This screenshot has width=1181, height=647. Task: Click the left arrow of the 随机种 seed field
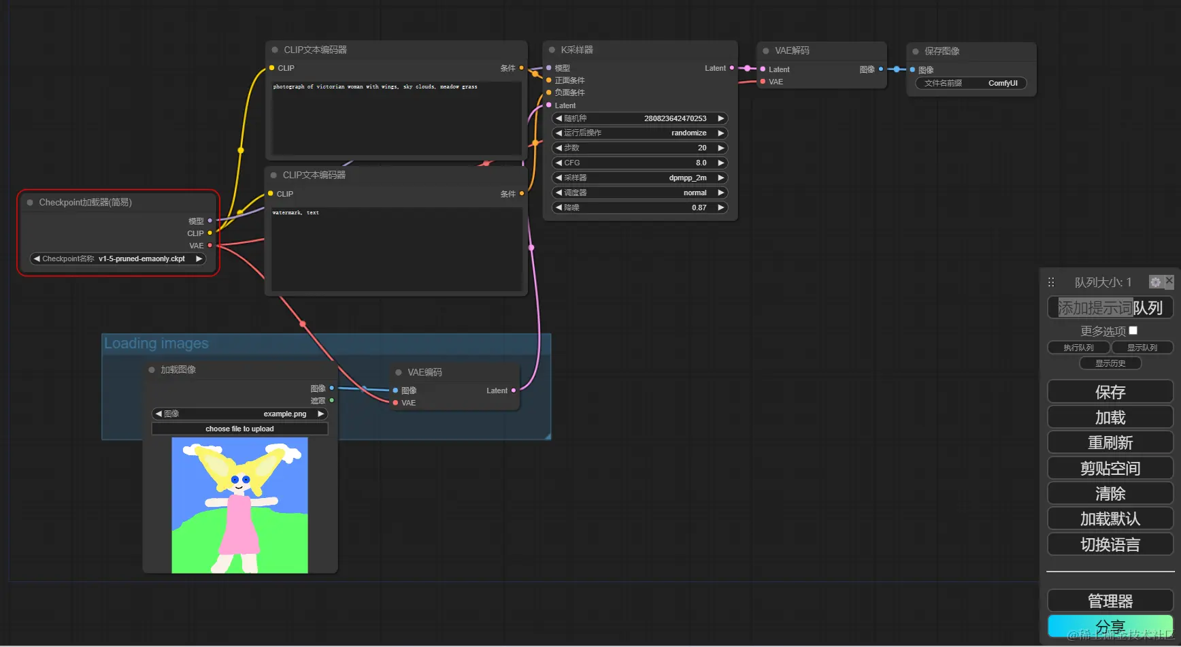pyautogui.click(x=559, y=118)
